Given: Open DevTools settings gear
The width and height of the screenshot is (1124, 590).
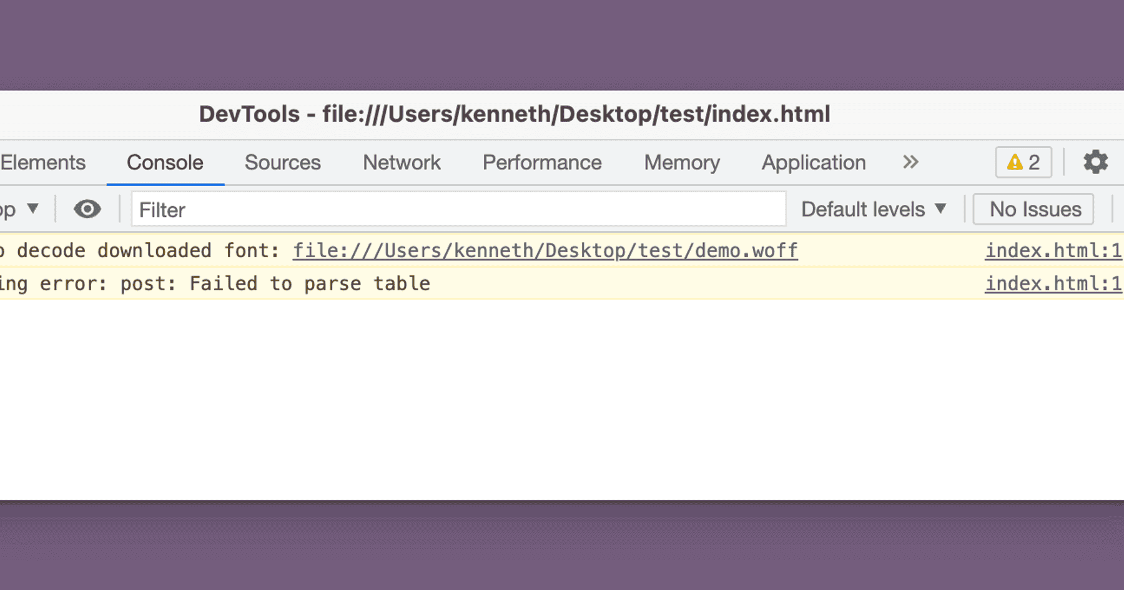Looking at the screenshot, I should click(1095, 162).
